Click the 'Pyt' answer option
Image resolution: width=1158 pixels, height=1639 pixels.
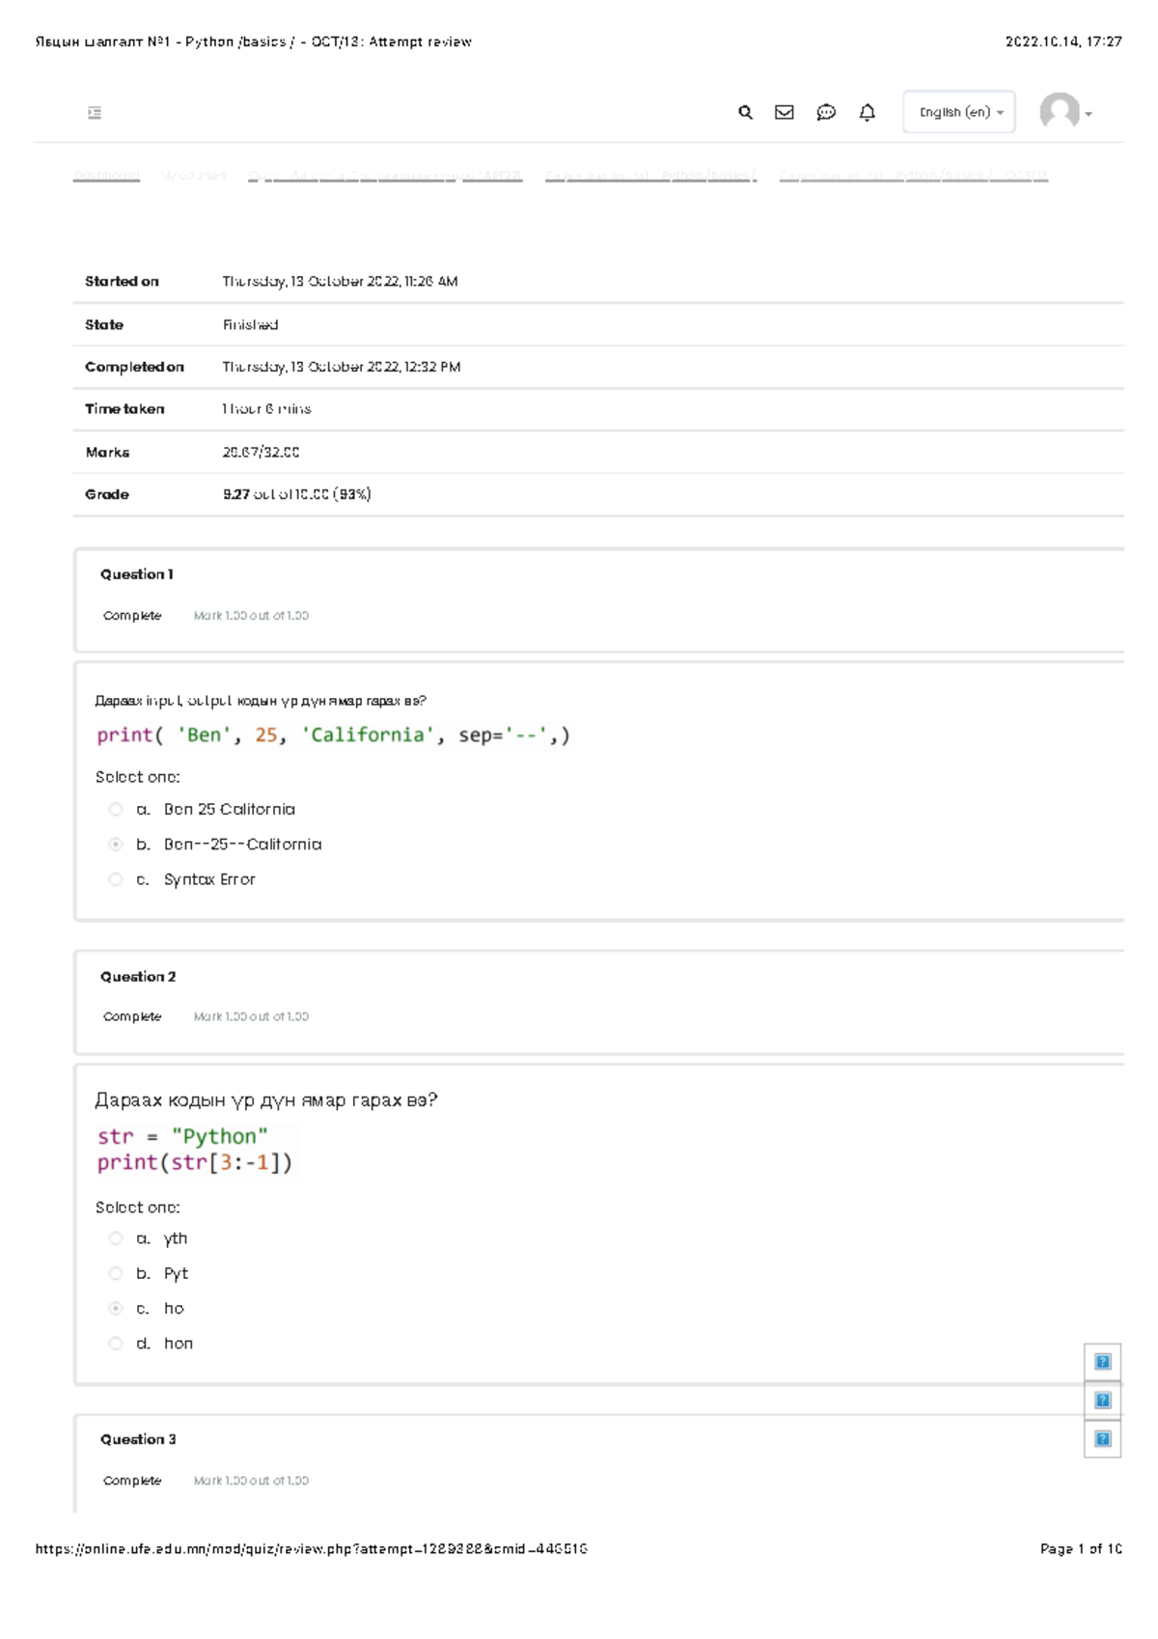[116, 1274]
